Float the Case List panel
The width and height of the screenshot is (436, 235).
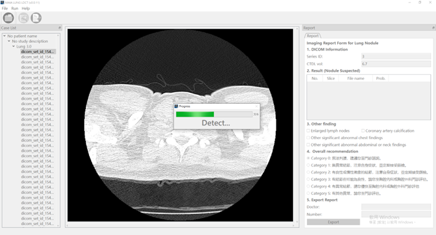pos(60,28)
